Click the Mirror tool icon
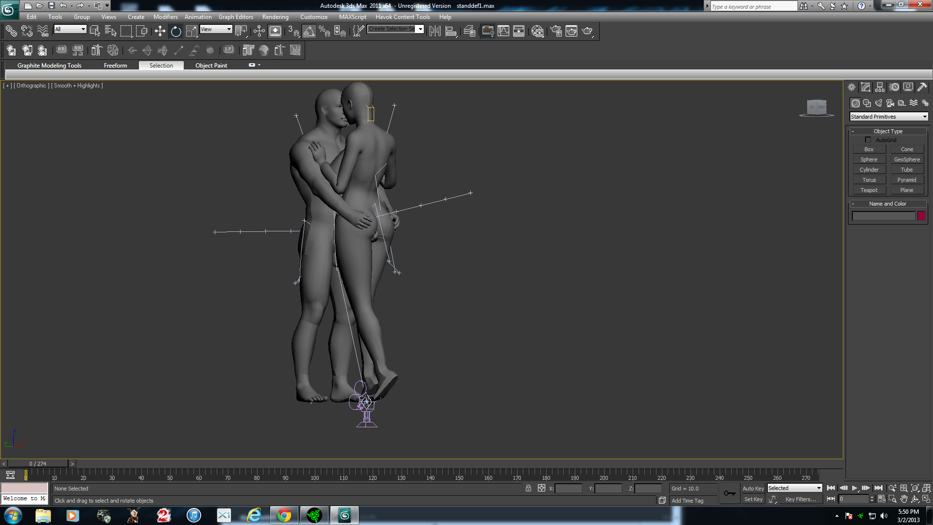The image size is (933, 525). click(435, 31)
